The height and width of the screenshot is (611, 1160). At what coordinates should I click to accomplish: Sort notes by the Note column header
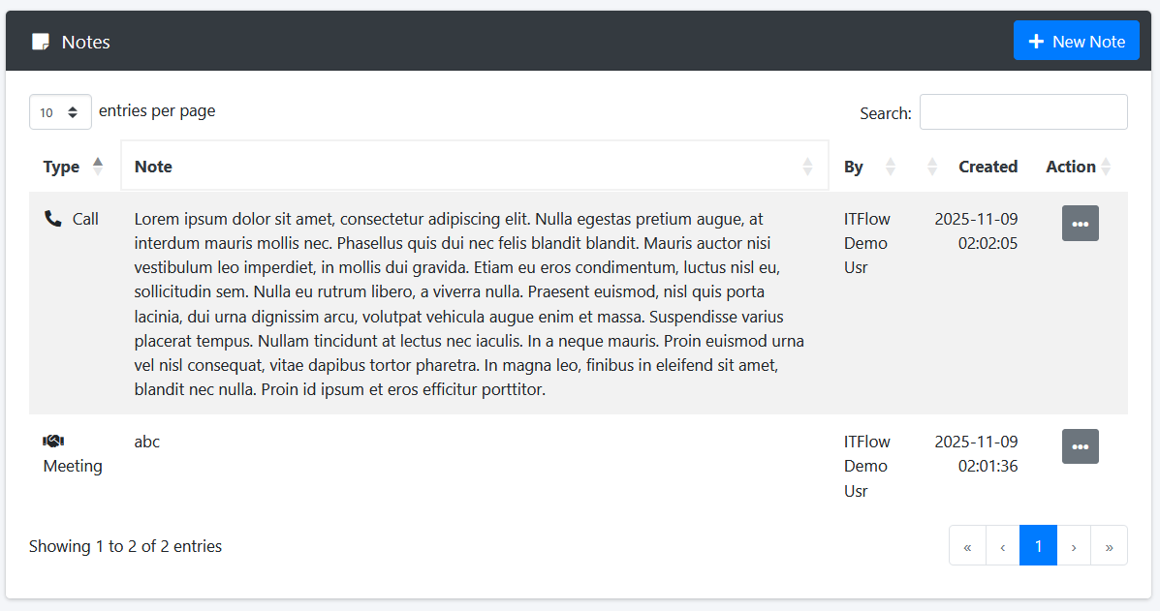(x=153, y=167)
